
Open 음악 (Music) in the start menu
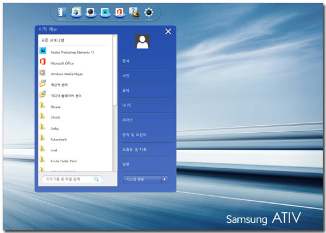tap(146, 90)
